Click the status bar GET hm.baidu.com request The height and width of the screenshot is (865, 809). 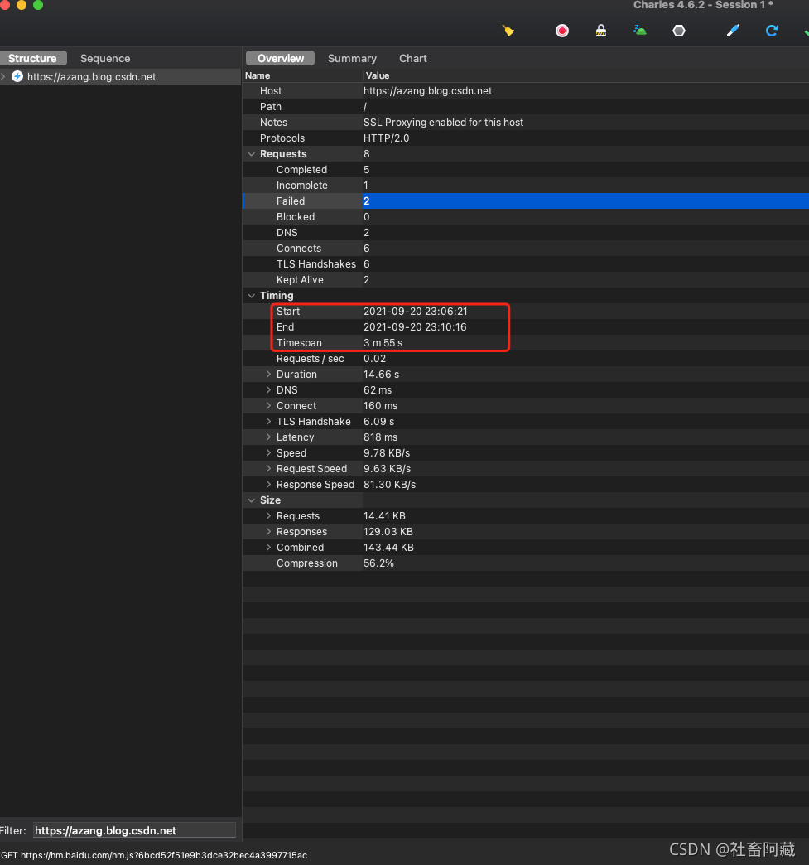(154, 855)
